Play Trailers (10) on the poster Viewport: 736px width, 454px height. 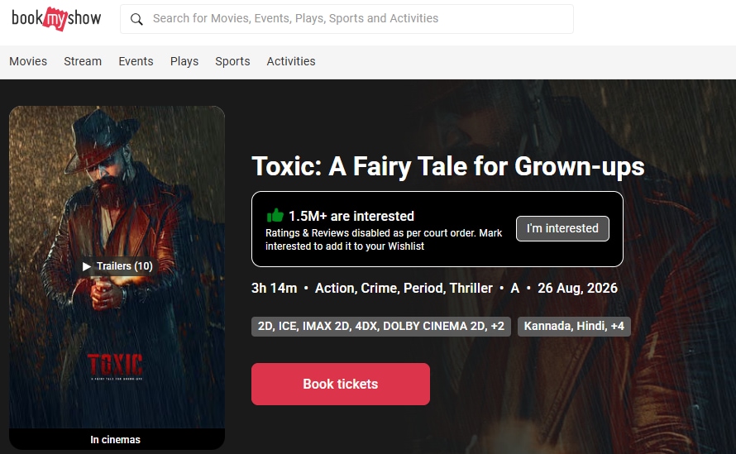pyautogui.click(x=117, y=266)
